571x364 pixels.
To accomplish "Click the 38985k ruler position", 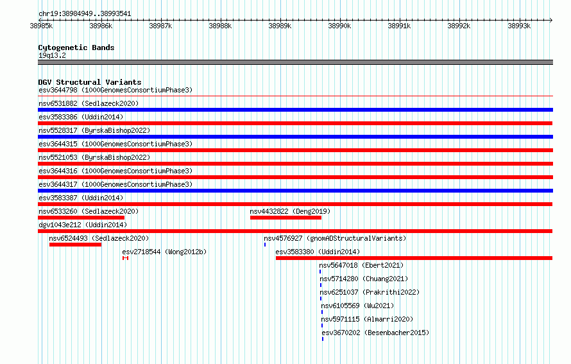I will coord(41,26).
